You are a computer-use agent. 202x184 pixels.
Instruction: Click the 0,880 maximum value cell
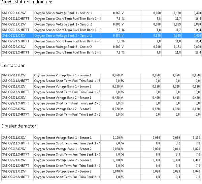pos(196,24)
